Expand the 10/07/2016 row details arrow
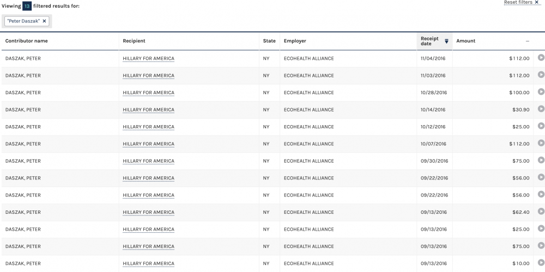This screenshot has height=272, width=545. 541,143
